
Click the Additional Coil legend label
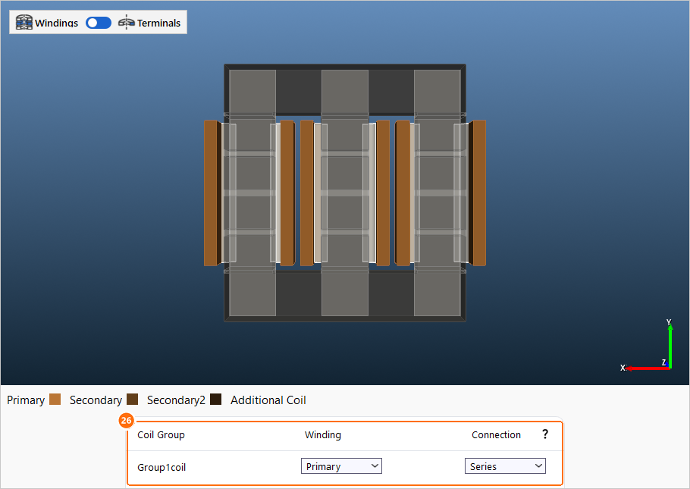point(268,400)
